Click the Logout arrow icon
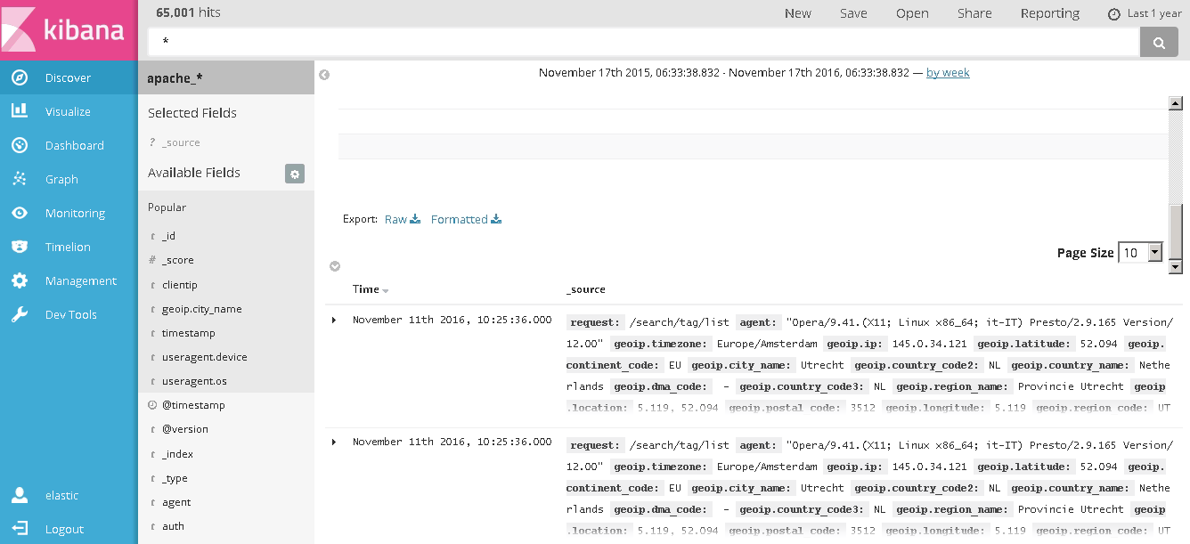This screenshot has width=1190, height=544. [20, 529]
